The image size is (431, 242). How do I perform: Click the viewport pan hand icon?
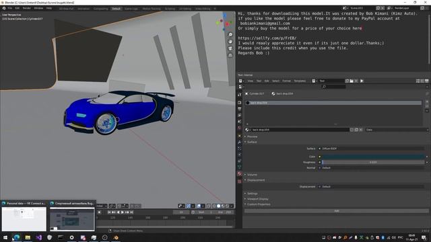230,42
